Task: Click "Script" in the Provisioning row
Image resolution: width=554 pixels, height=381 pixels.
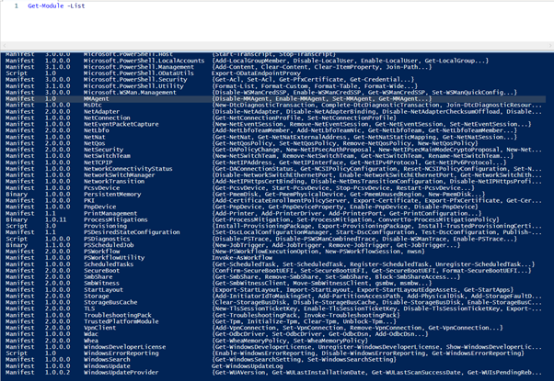Action: click(17, 226)
